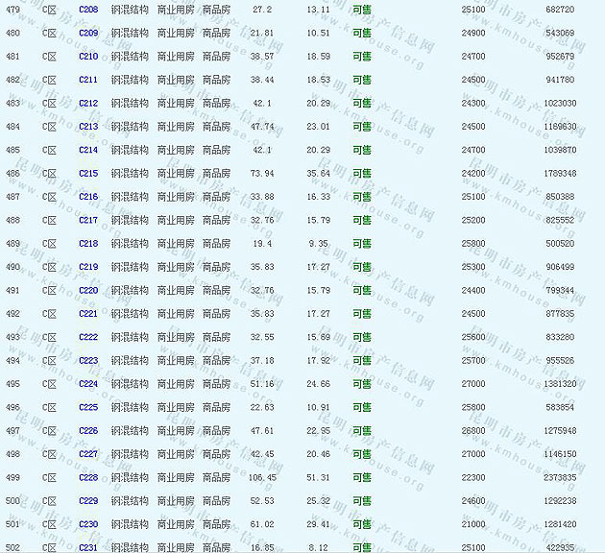Select the C218 unit link
The image size is (605, 553).
coord(88,244)
